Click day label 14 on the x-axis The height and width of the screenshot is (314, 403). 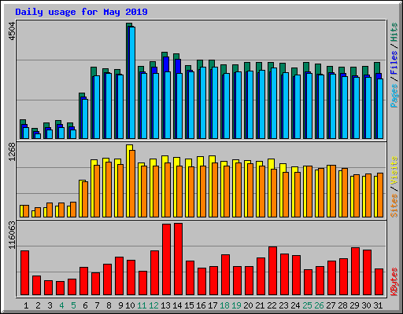point(177,305)
